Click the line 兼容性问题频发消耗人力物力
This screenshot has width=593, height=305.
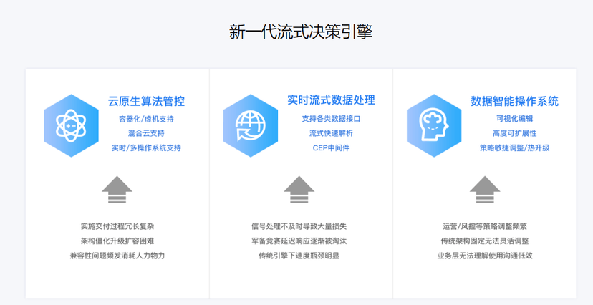117,256
